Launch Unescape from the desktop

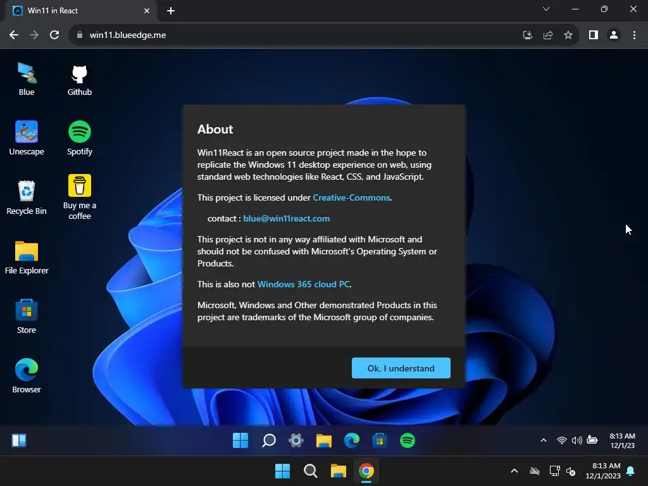[x=27, y=139]
